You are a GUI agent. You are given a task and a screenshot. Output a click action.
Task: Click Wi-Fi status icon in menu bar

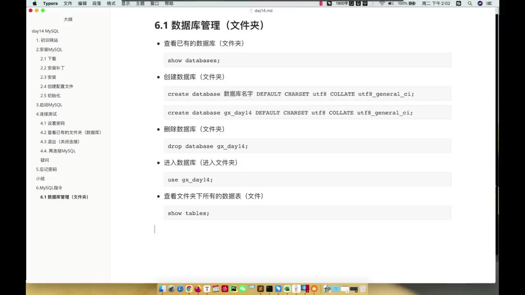tap(382, 3)
